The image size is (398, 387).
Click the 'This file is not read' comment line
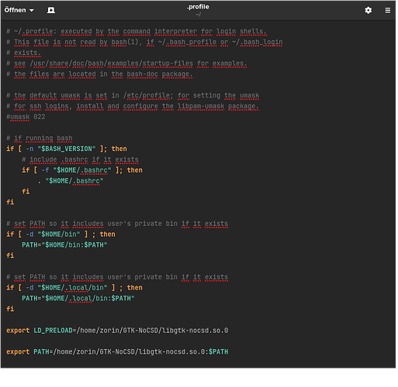(144, 42)
